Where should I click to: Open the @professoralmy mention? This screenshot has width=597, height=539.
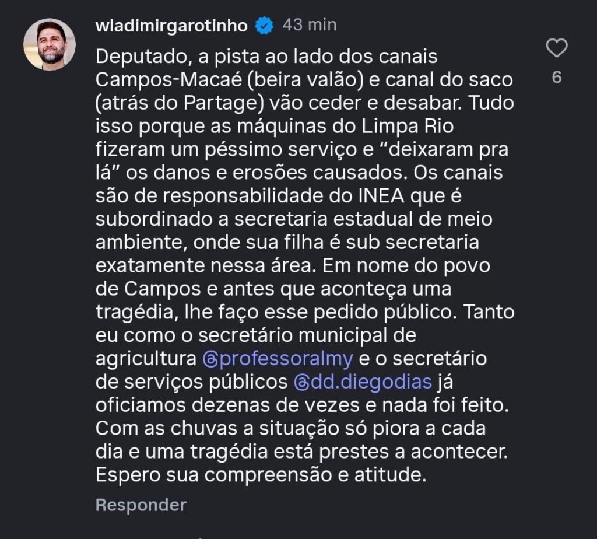278,359
